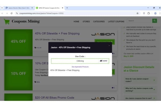The width and height of the screenshot is (161, 107).
Task: Close the Jasion Electric Bike tab
Action: (x=32, y=8)
